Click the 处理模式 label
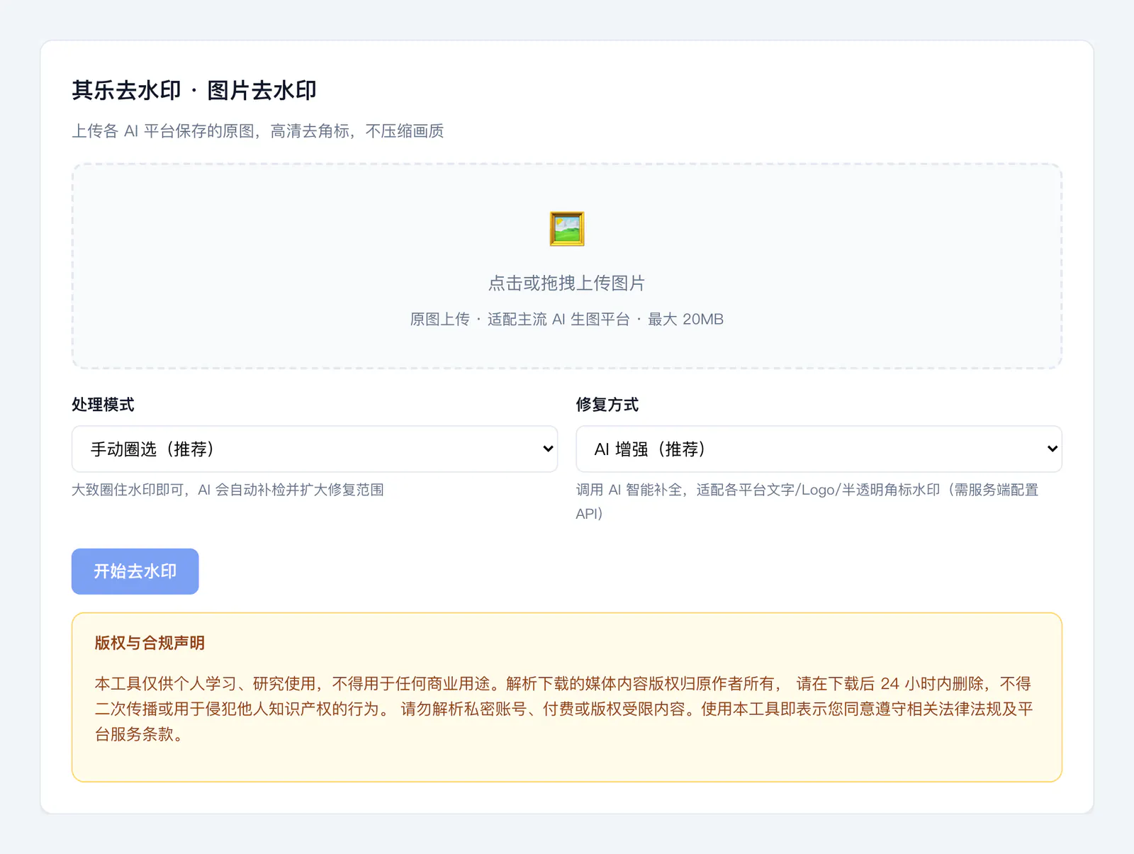This screenshot has width=1134, height=854. pyautogui.click(x=103, y=405)
